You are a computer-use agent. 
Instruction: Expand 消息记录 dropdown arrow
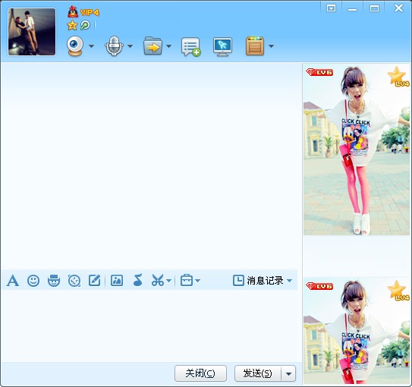click(289, 281)
